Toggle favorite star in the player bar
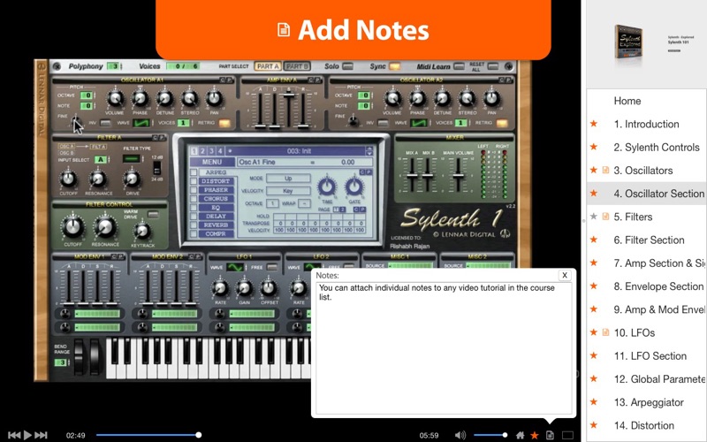707x442 pixels. (535, 435)
